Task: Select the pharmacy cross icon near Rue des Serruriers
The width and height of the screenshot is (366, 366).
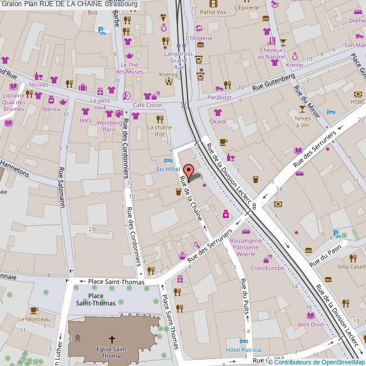Action: click(x=226, y=214)
